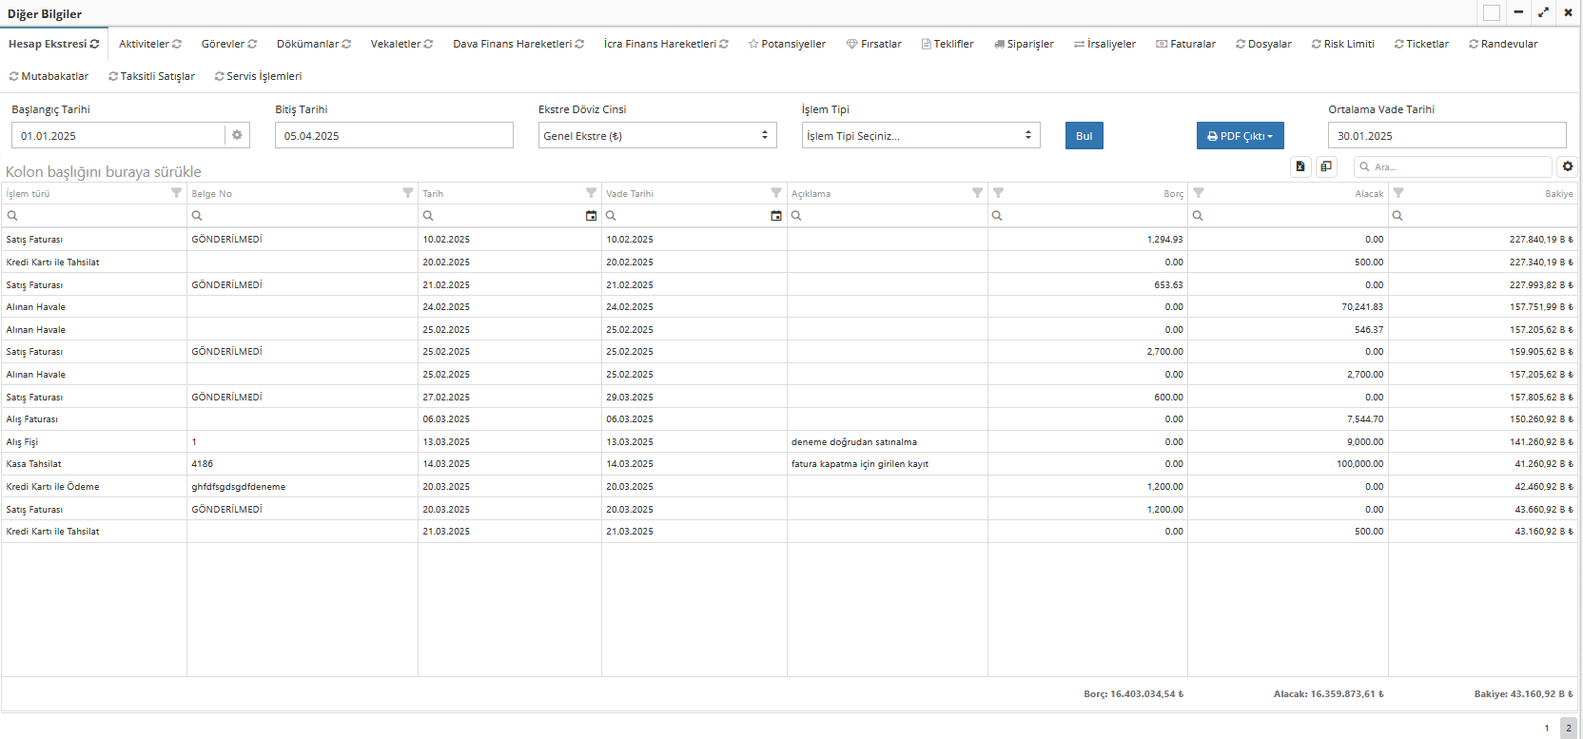Expand the Ekstre Döviz Cinsi dropdown
Image resolution: width=1583 pixels, height=739 pixels.
click(656, 136)
